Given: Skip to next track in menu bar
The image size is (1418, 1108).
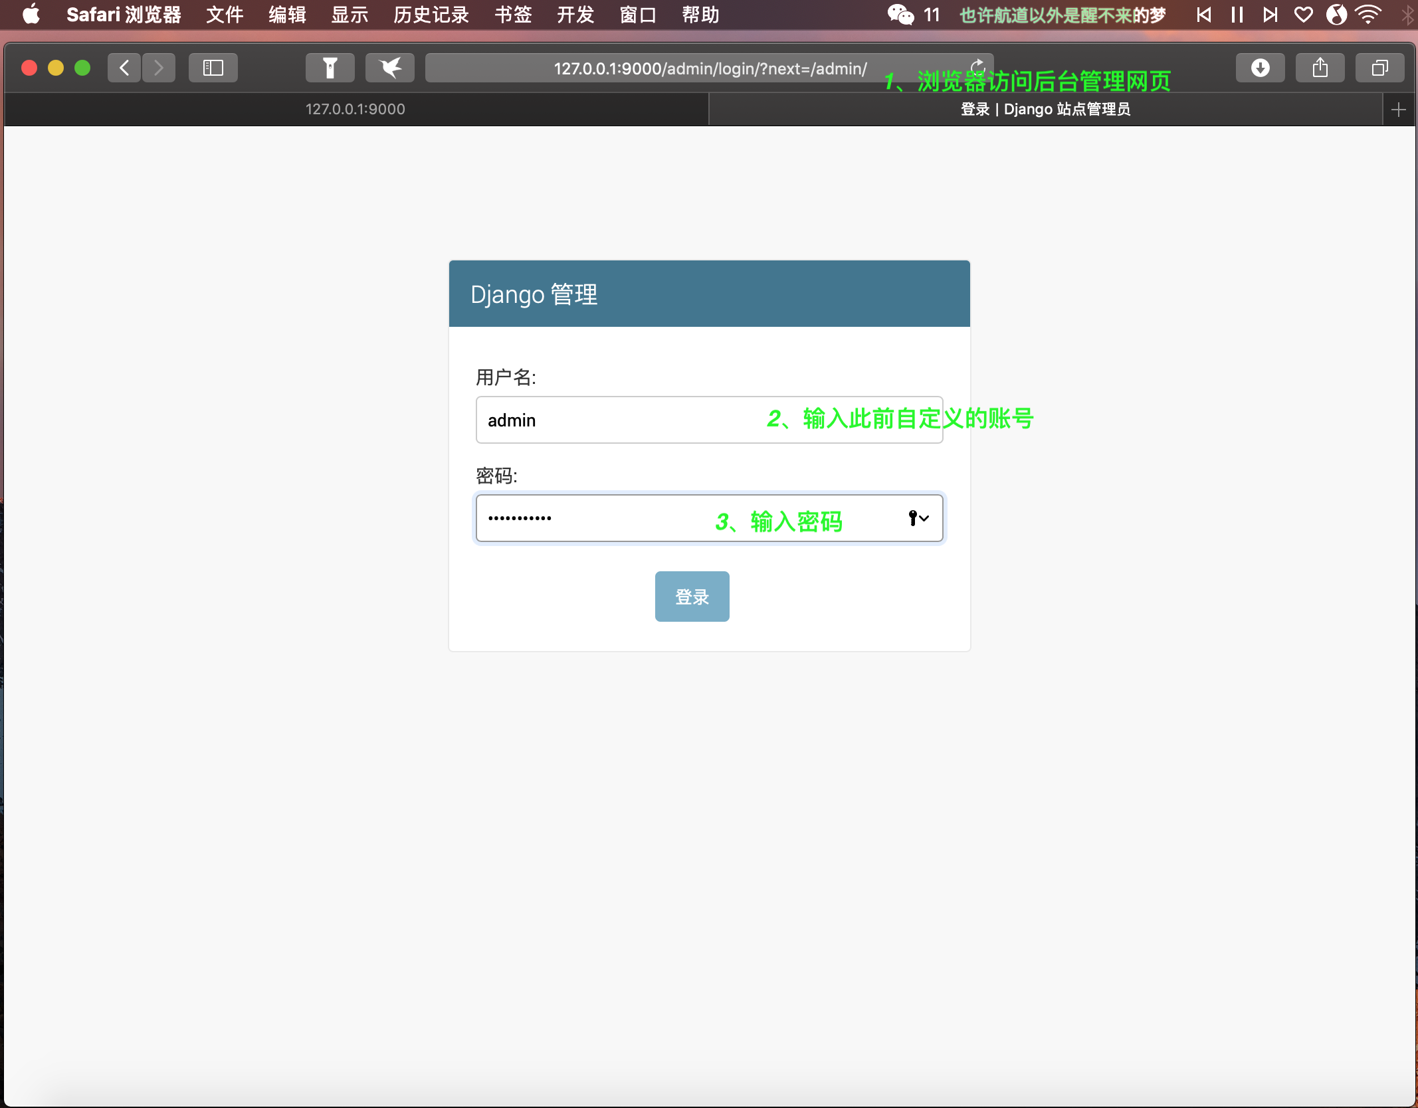Looking at the screenshot, I should coord(1270,15).
